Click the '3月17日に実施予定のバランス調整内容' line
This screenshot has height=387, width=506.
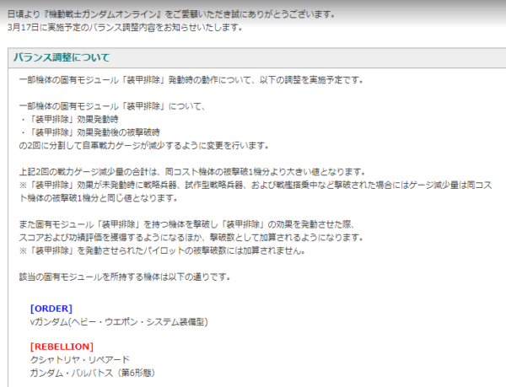click(x=125, y=28)
